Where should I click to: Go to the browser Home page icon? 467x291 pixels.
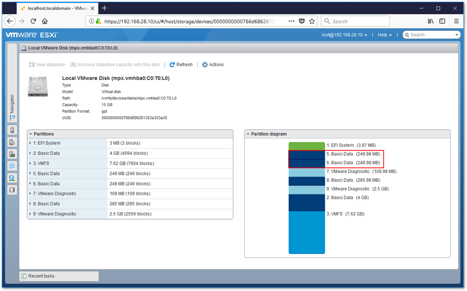pyautogui.click(x=44, y=21)
